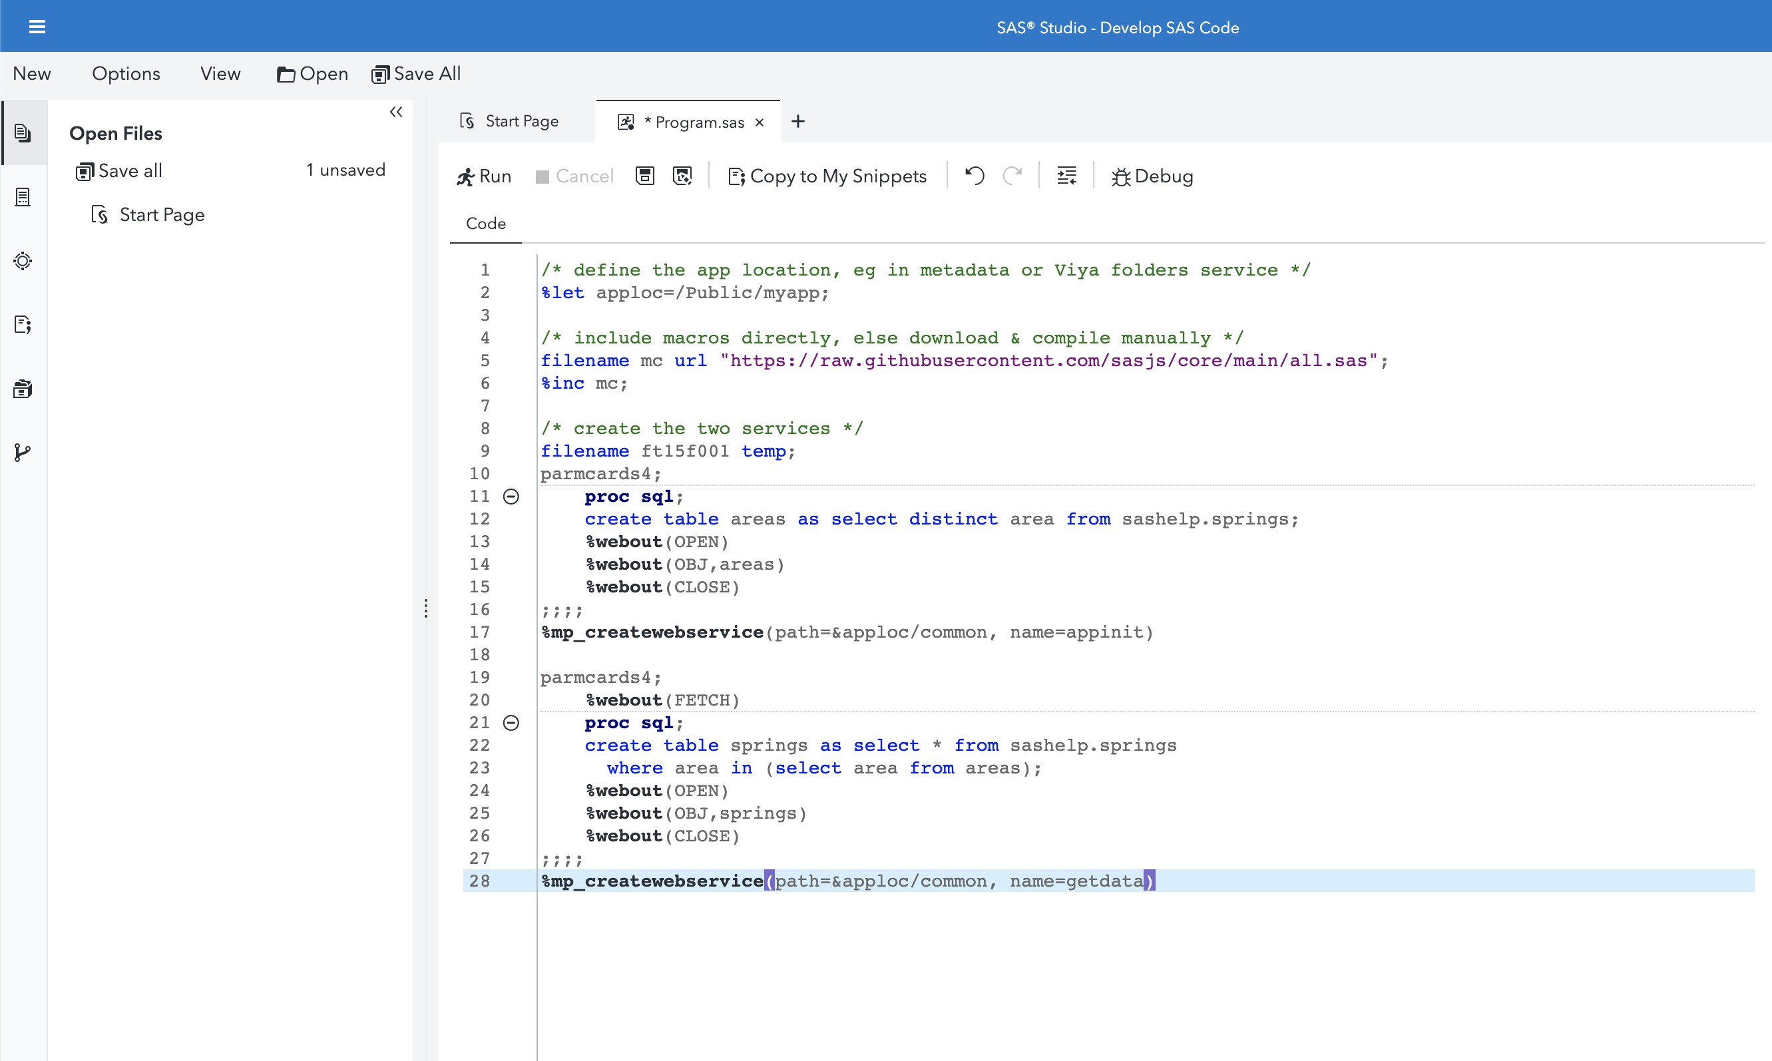Click Save All in the menu bar

[416, 74]
